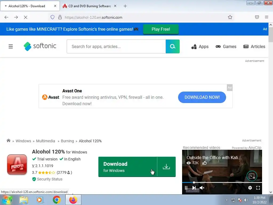273x205 pixels.
Task: Click the Play Free! button
Action: pyautogui.click(x=161, y=29)
